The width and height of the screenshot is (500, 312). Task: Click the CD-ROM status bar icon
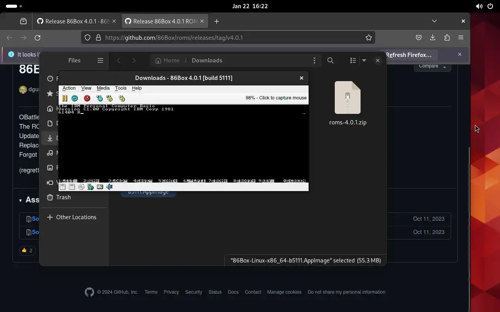click(x=81, y=187)
